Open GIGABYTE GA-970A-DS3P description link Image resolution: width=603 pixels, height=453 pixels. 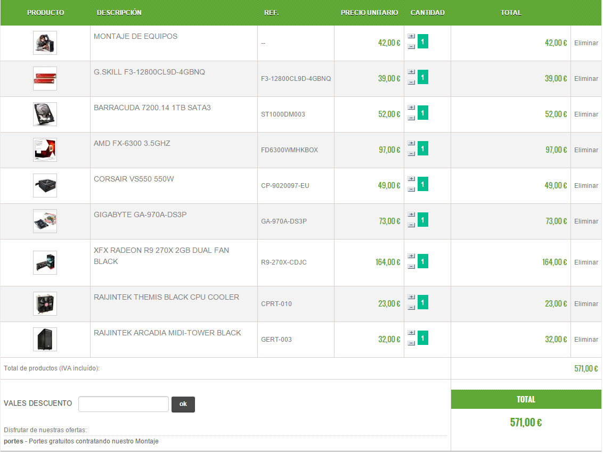coord(140,215)
